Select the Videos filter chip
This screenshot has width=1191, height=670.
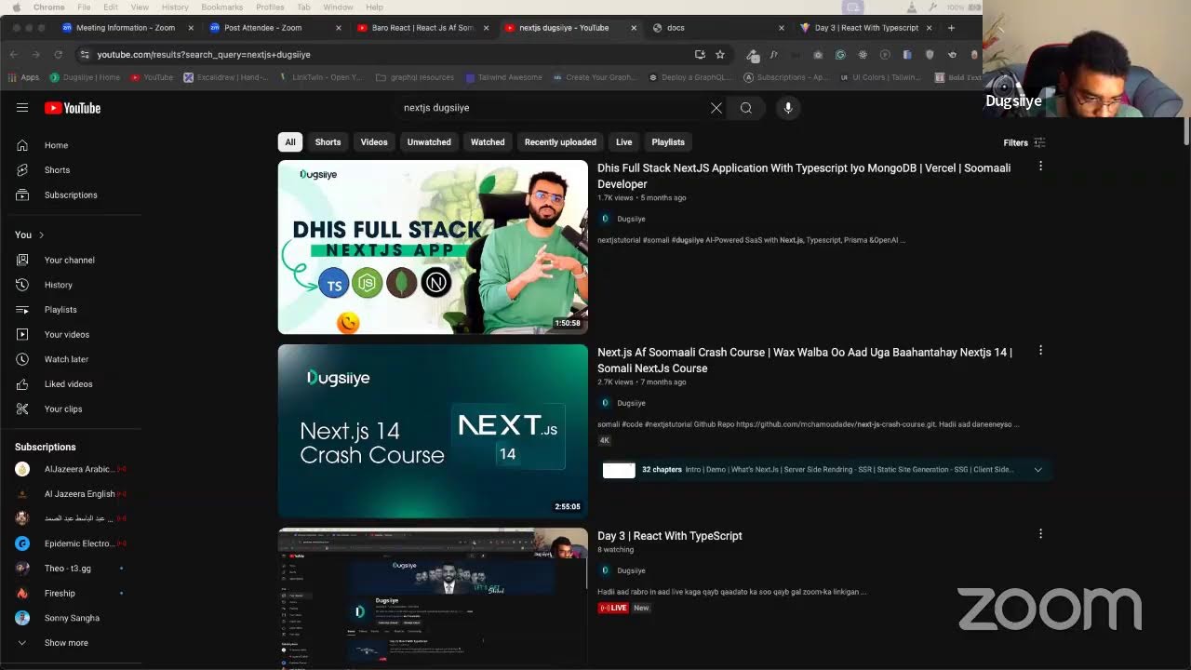pos(374,142)
